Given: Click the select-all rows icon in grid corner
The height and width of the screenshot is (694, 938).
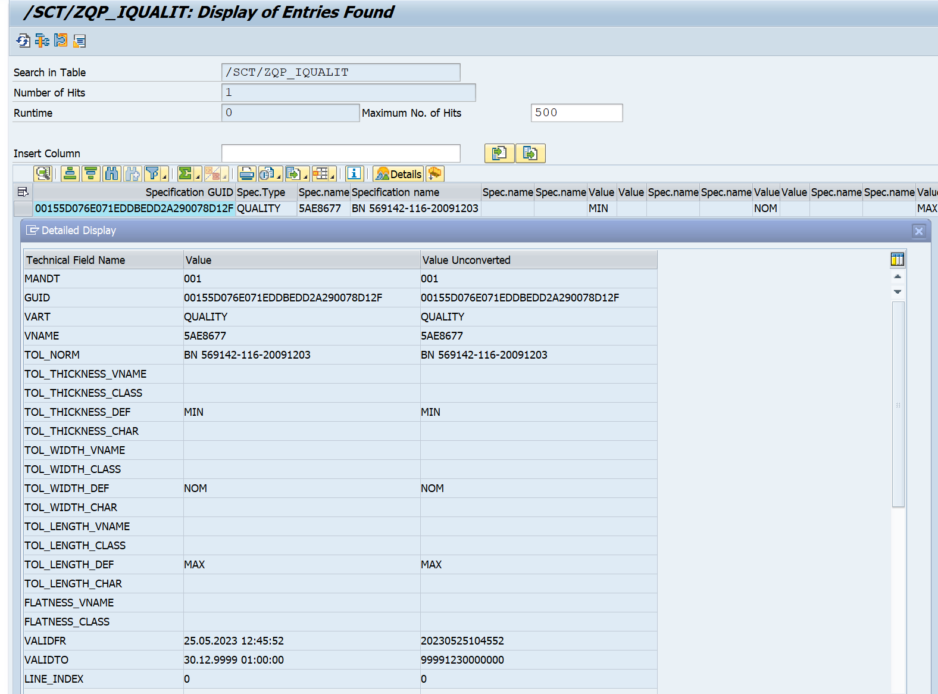Looking at the screenshot, I should tap(23, 192).
